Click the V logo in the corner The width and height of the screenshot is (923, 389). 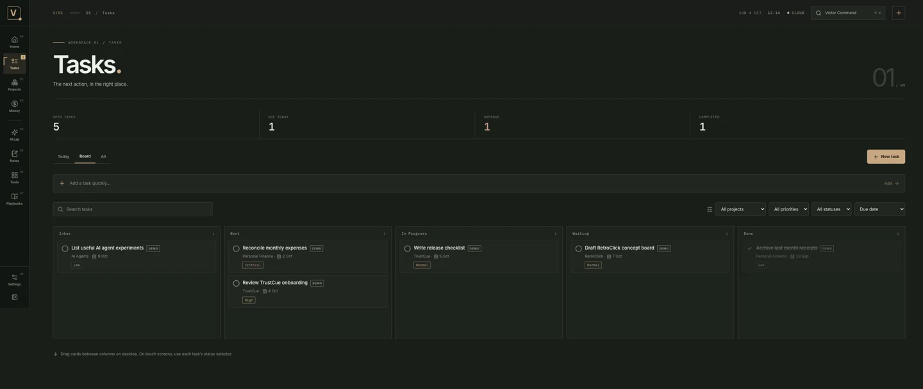coord(14,13)
